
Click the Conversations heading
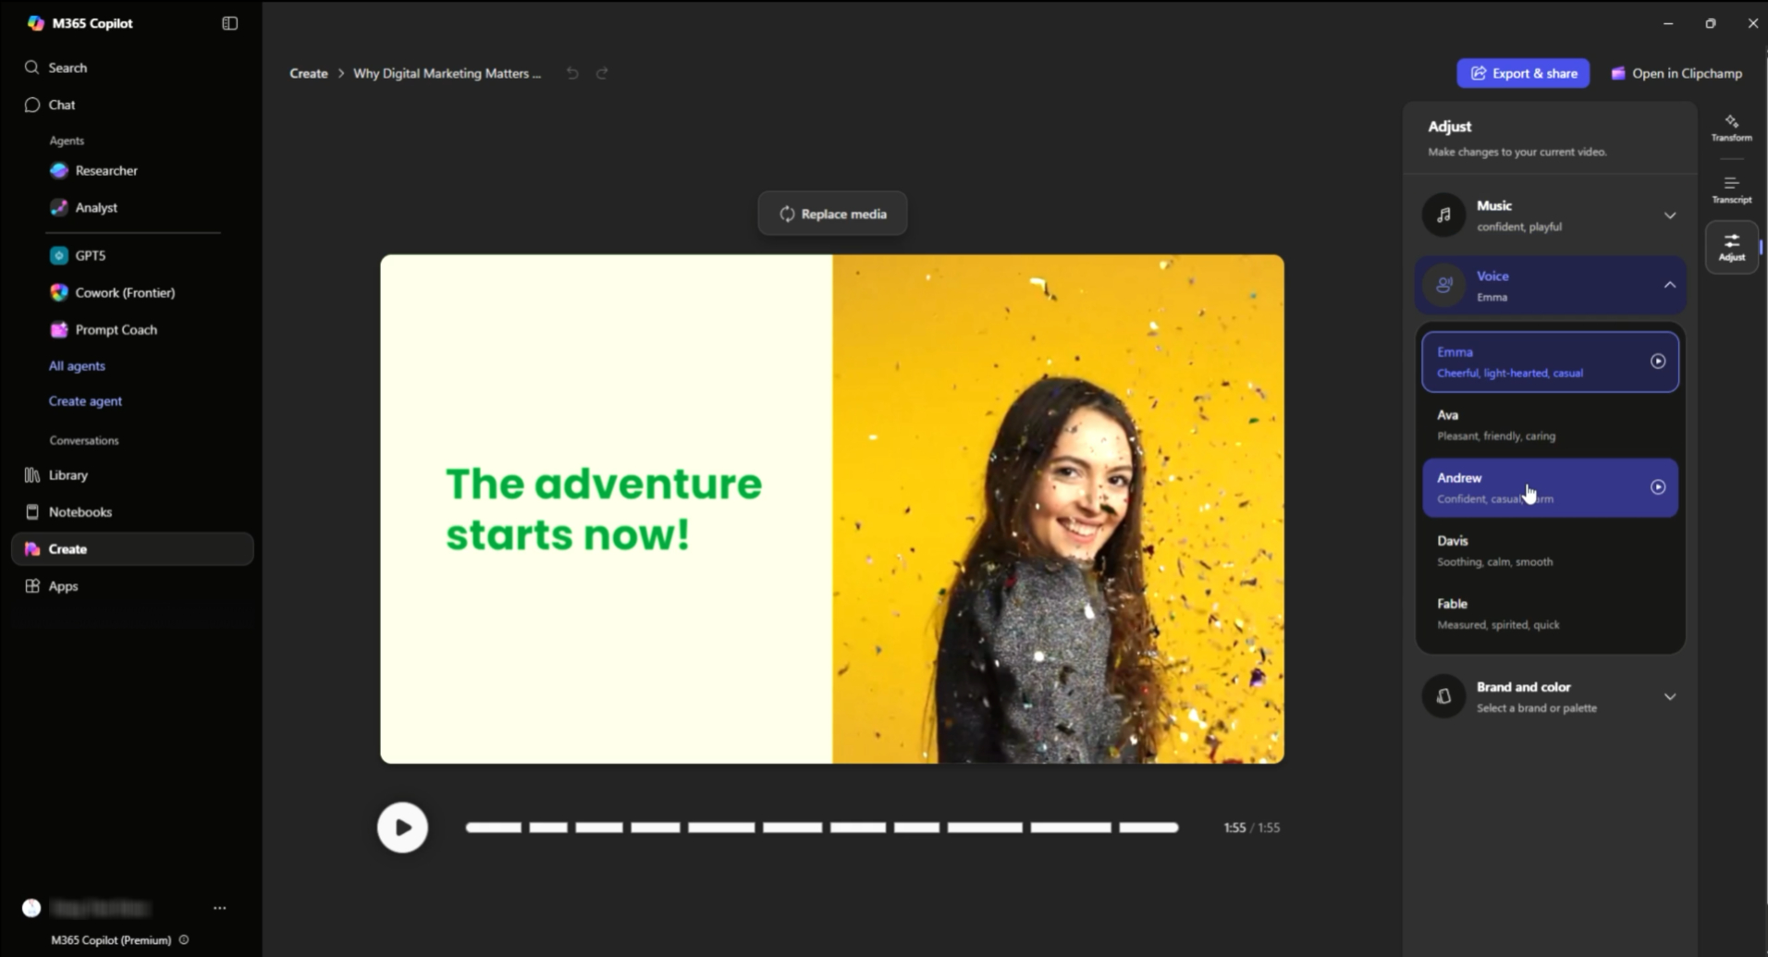coord(84,440)
